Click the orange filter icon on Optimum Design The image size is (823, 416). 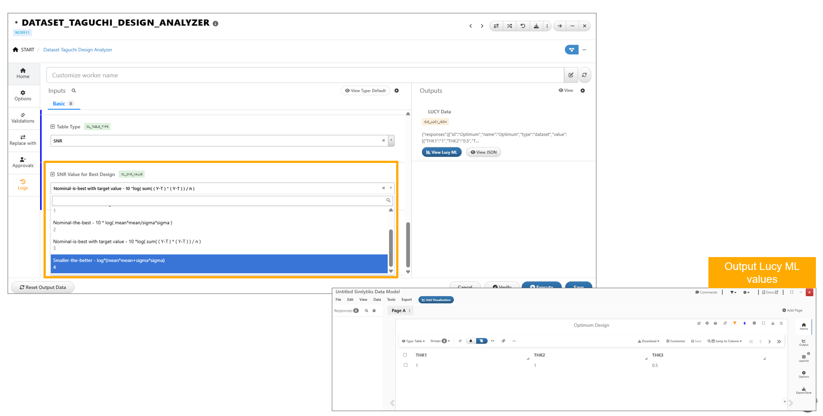point(735,323)
